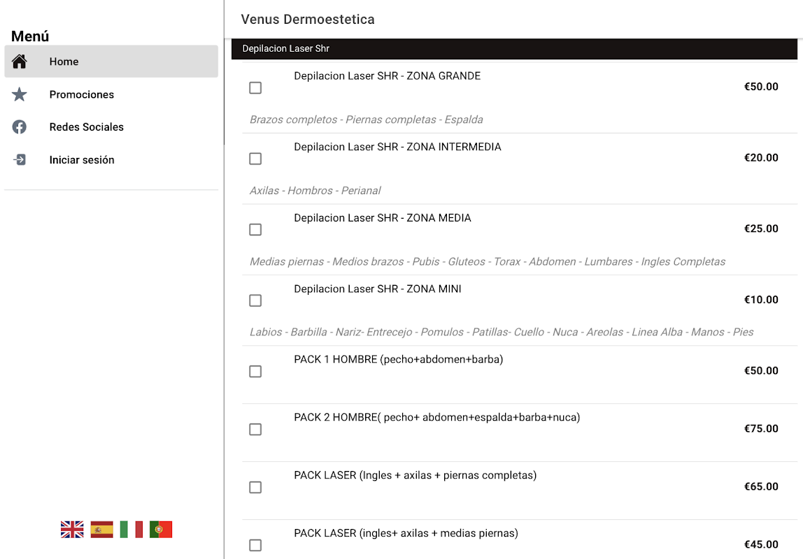Tick the ZONA INTERMEDIA checkbox
The width and height of the screenshot is (803, 559).
coord(255,159)
